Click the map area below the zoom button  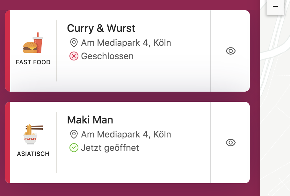coord(275,95)
